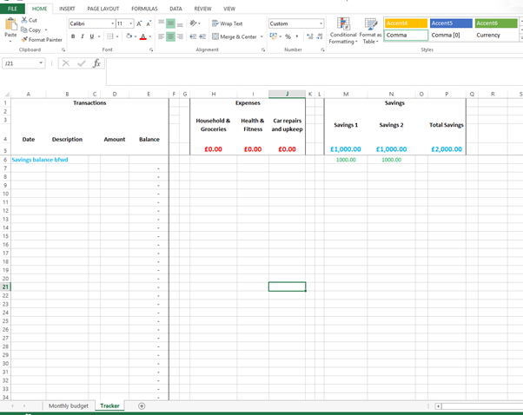This screenshot has width=523, height=415.
Task: Apply Comma Style number format
Action: coord(297,36)
